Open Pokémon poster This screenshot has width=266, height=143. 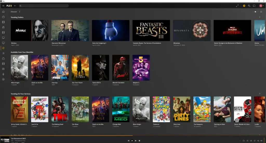coord(161,109)
